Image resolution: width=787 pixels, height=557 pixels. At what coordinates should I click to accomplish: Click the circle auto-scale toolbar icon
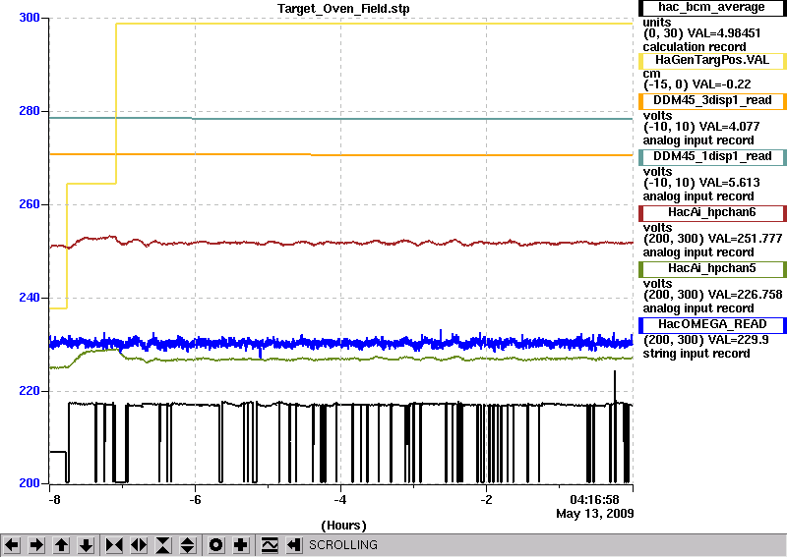(x=215, y=544)
